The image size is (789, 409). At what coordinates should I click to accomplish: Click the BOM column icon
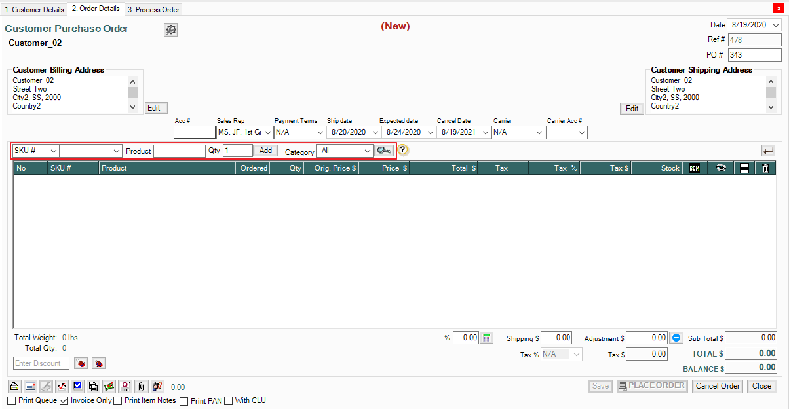click(695, 168)
